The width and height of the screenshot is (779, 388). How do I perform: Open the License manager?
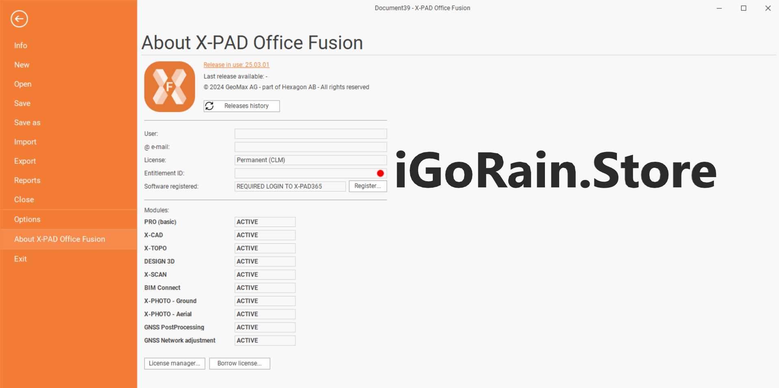click(174, 363)
